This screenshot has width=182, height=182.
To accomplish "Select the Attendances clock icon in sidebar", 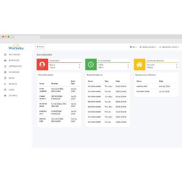I will pyautogui.click(x=5, y=66).
